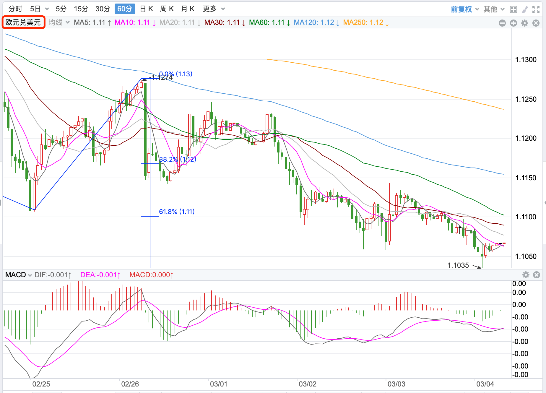Close the main chart indicator panel
This screenshot has width=546, height=393.
(x=536, y=23)
